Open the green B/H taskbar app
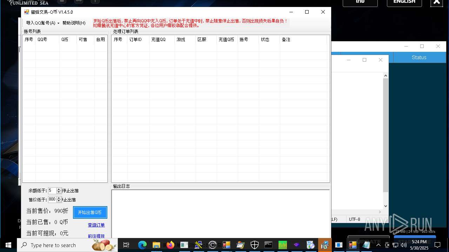This screenshot has height=252, width=449. (283, 245)
